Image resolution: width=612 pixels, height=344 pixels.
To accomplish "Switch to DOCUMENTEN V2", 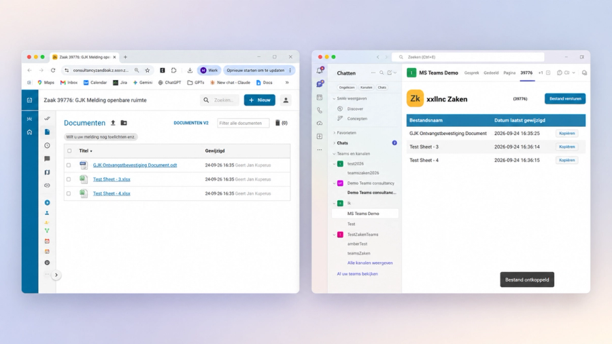I will [x=191, y=123].
